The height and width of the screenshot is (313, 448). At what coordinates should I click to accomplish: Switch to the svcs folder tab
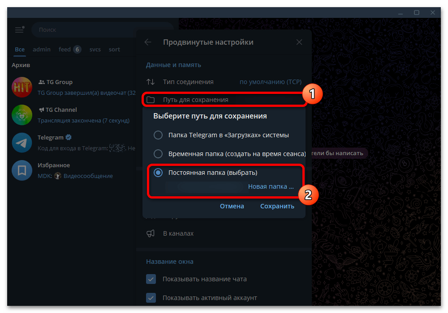point(95,49)
